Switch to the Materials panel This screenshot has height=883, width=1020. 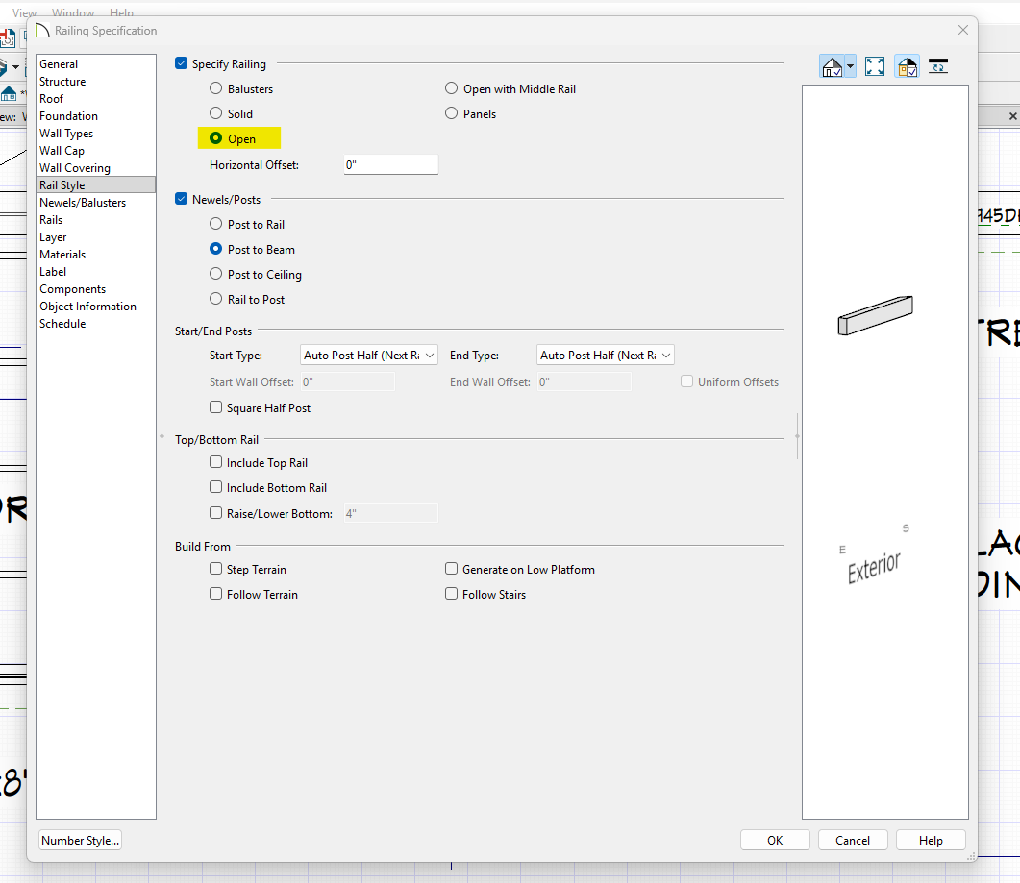(62, 255)
